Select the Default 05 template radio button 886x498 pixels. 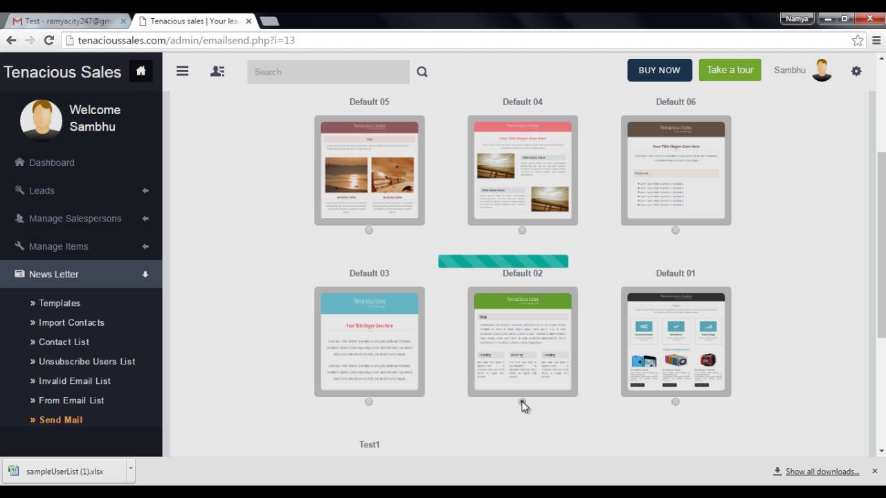pos(369,230)
